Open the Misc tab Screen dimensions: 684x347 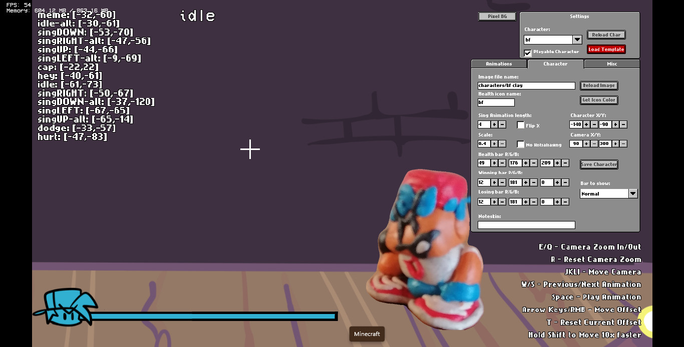[x=612, y=64]
